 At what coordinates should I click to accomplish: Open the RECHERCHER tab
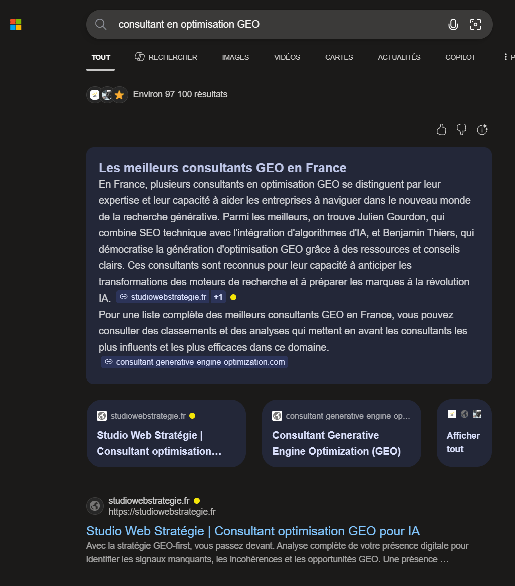(x=166, y=57)
